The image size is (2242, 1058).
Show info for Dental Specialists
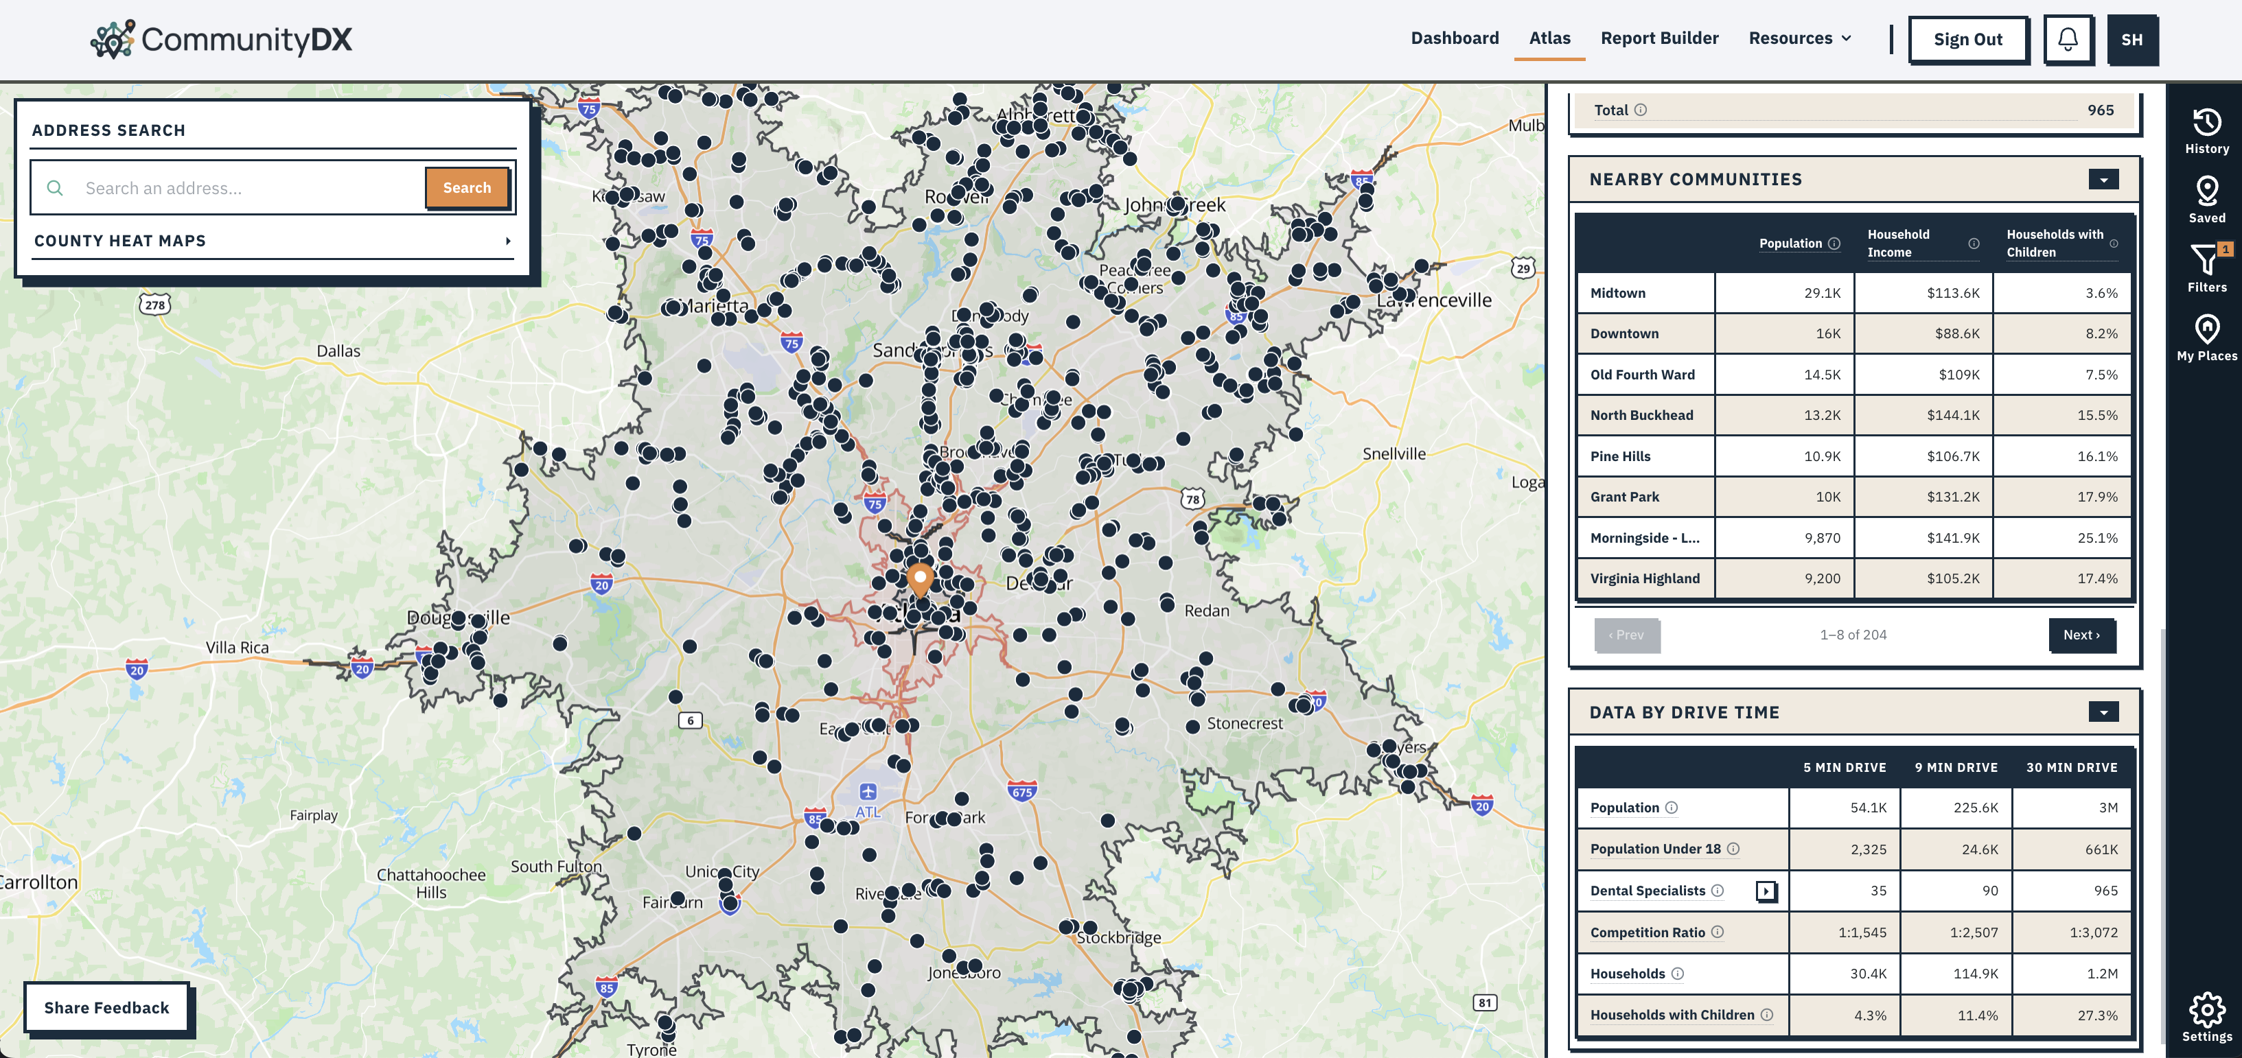pyautogui.click(x=1717, y=890)
